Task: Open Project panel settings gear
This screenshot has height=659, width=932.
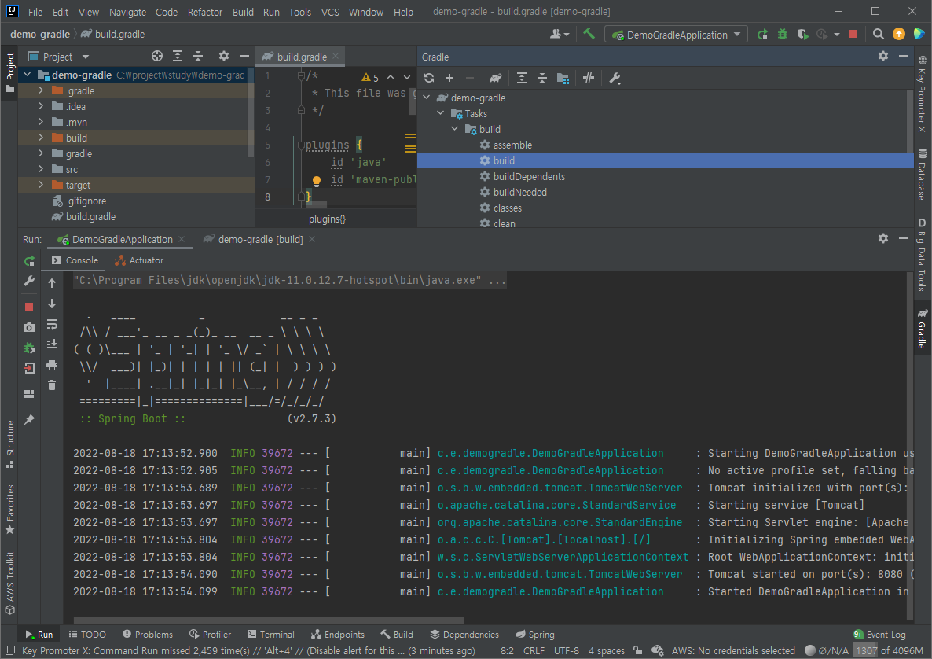Action: [223, 56]
